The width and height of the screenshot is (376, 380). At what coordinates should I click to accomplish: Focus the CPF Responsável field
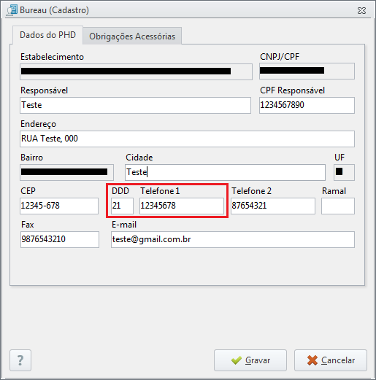point(307,105)
